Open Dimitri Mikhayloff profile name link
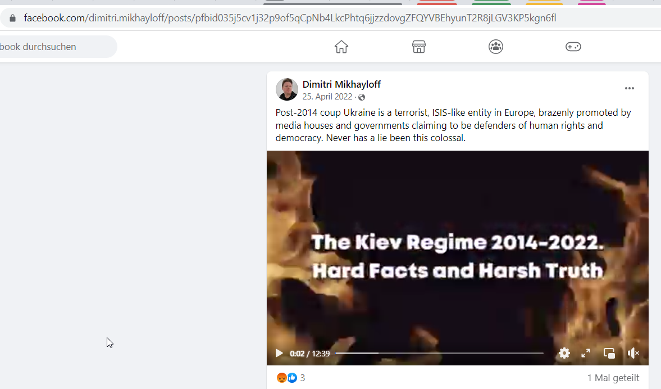The image size is (661, 389). [341, 84]
